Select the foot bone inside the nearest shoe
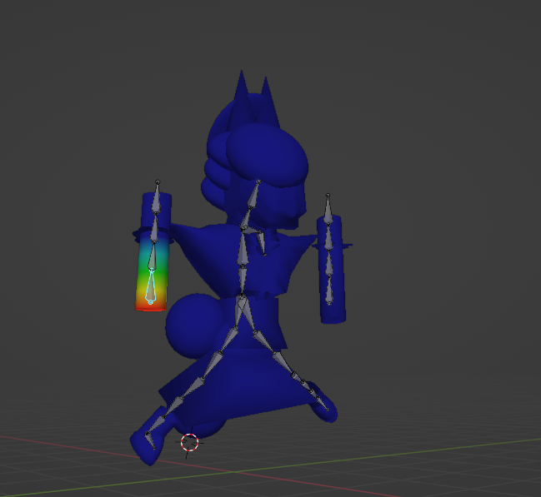The image size is (541, 497). point(150,440)
